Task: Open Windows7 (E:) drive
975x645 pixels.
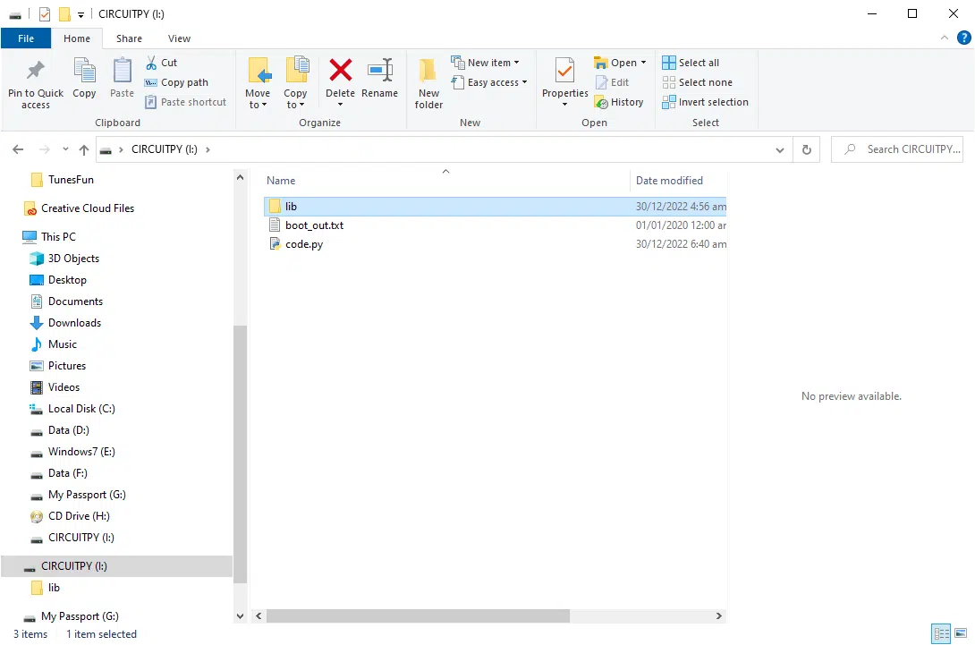Action: (x=81, y=452)
